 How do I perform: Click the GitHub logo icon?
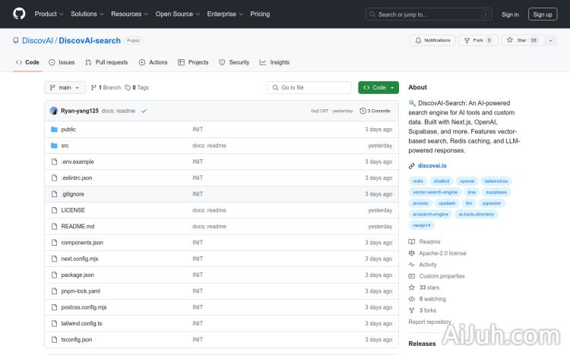pyautogui.click(x=19, y=14)
